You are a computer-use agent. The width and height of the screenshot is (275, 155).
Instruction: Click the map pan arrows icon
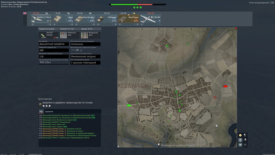(x=240, y=140)
